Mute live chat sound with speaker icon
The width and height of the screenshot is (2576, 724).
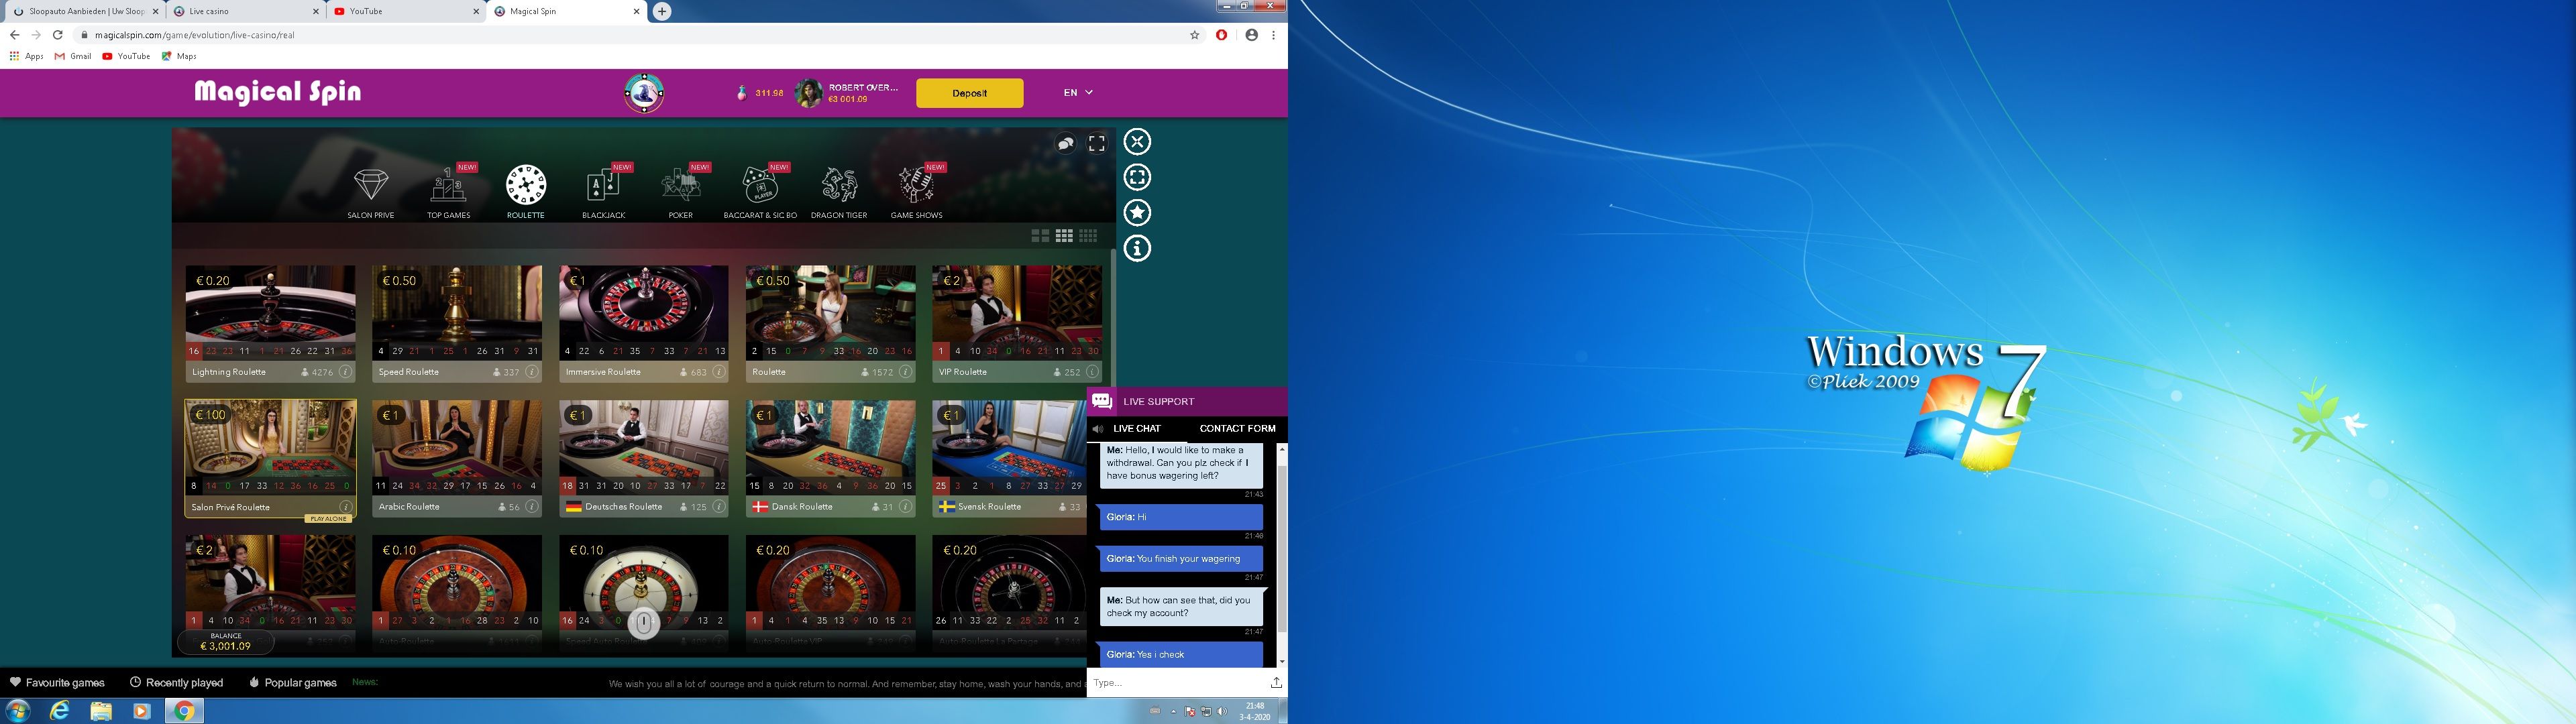[x=1098, y=428]
